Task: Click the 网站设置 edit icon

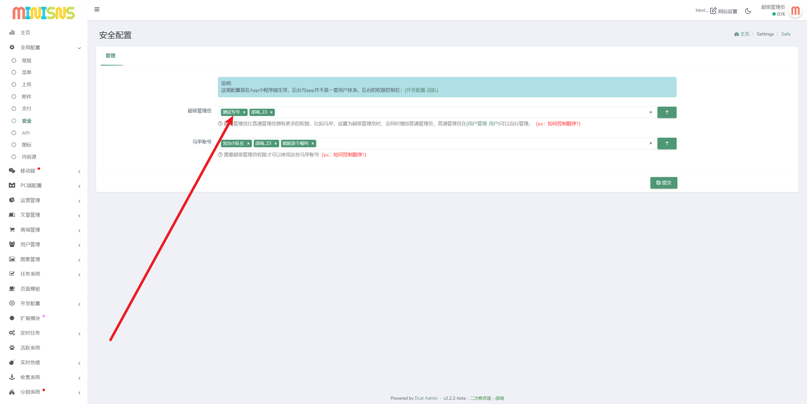Action: [x=713, y=11]
